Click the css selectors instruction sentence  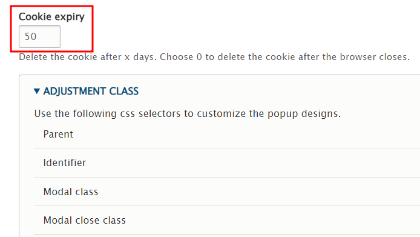click(x=188, y=114)
